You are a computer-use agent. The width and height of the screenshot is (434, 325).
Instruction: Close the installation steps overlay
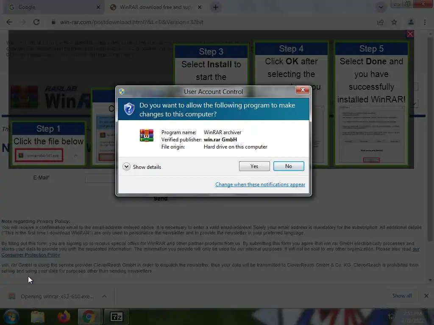[x=410, y=34]
